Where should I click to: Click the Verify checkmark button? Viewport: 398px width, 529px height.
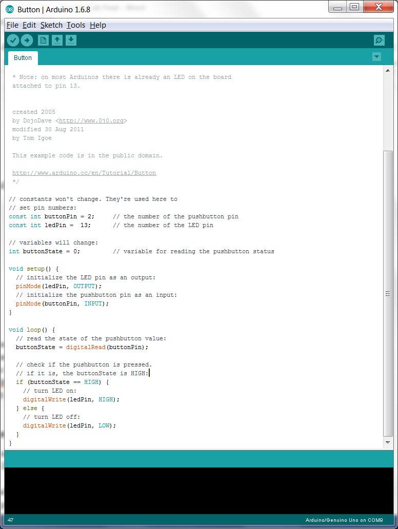coord(13,40)
